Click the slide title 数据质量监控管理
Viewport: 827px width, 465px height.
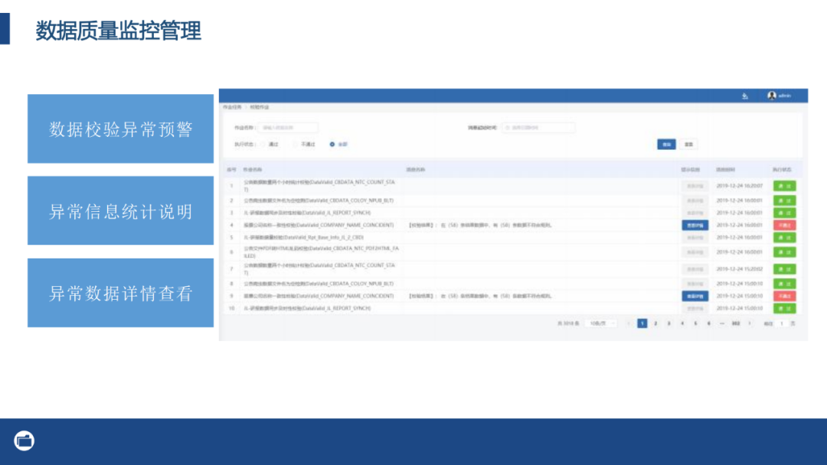coord(118,31)
